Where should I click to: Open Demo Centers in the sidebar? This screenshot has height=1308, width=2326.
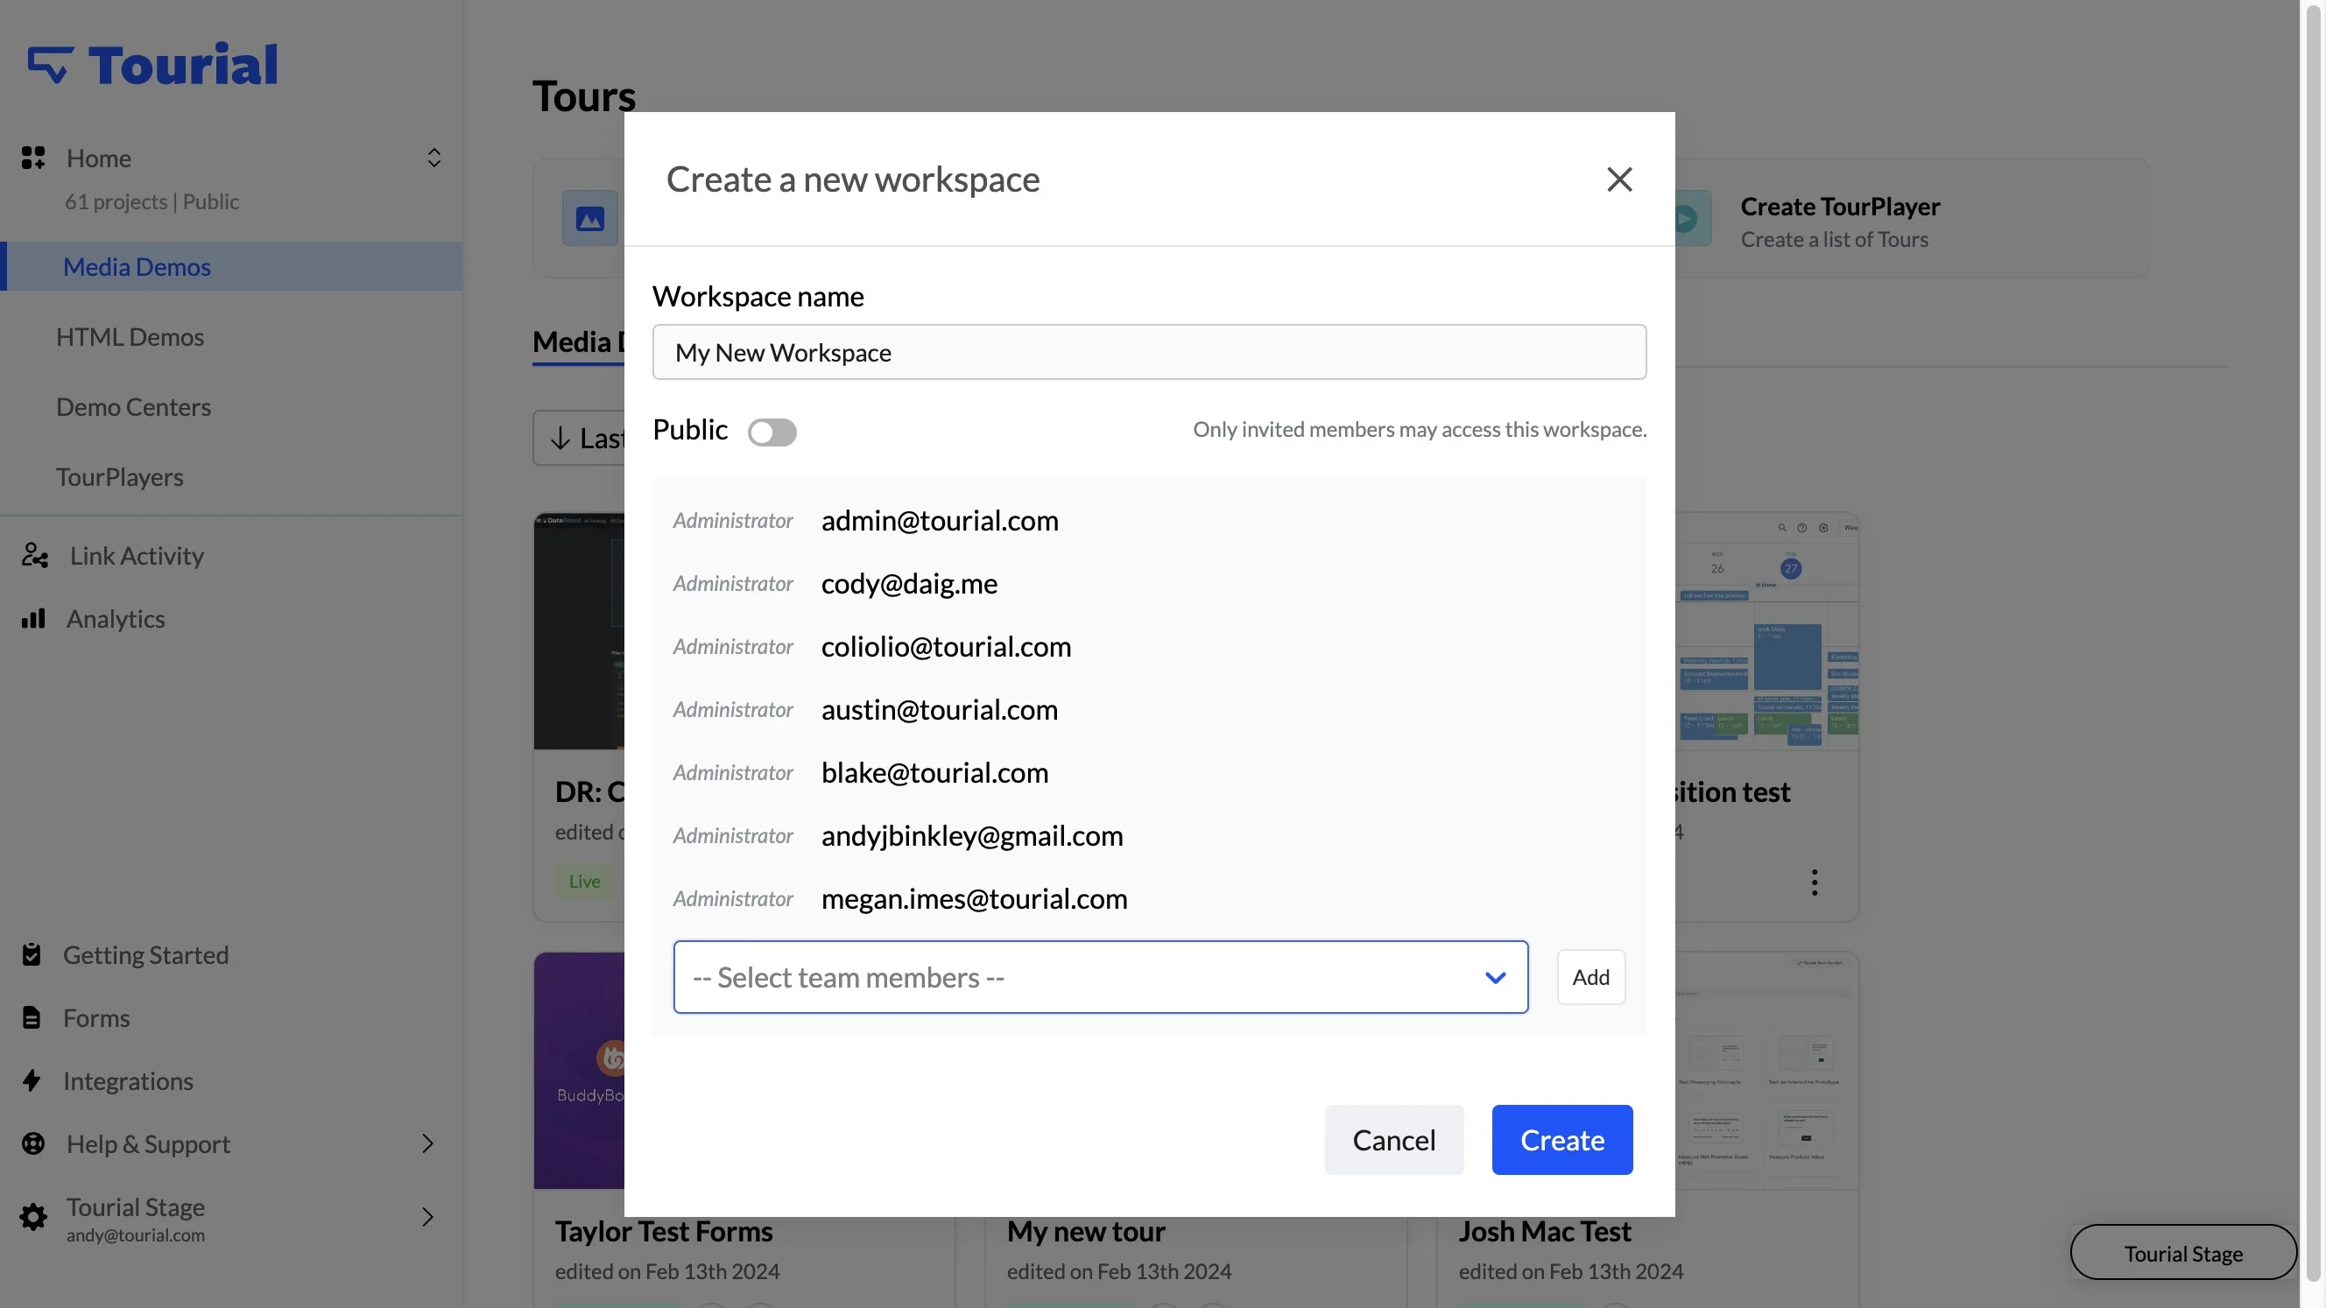[134, 406]
